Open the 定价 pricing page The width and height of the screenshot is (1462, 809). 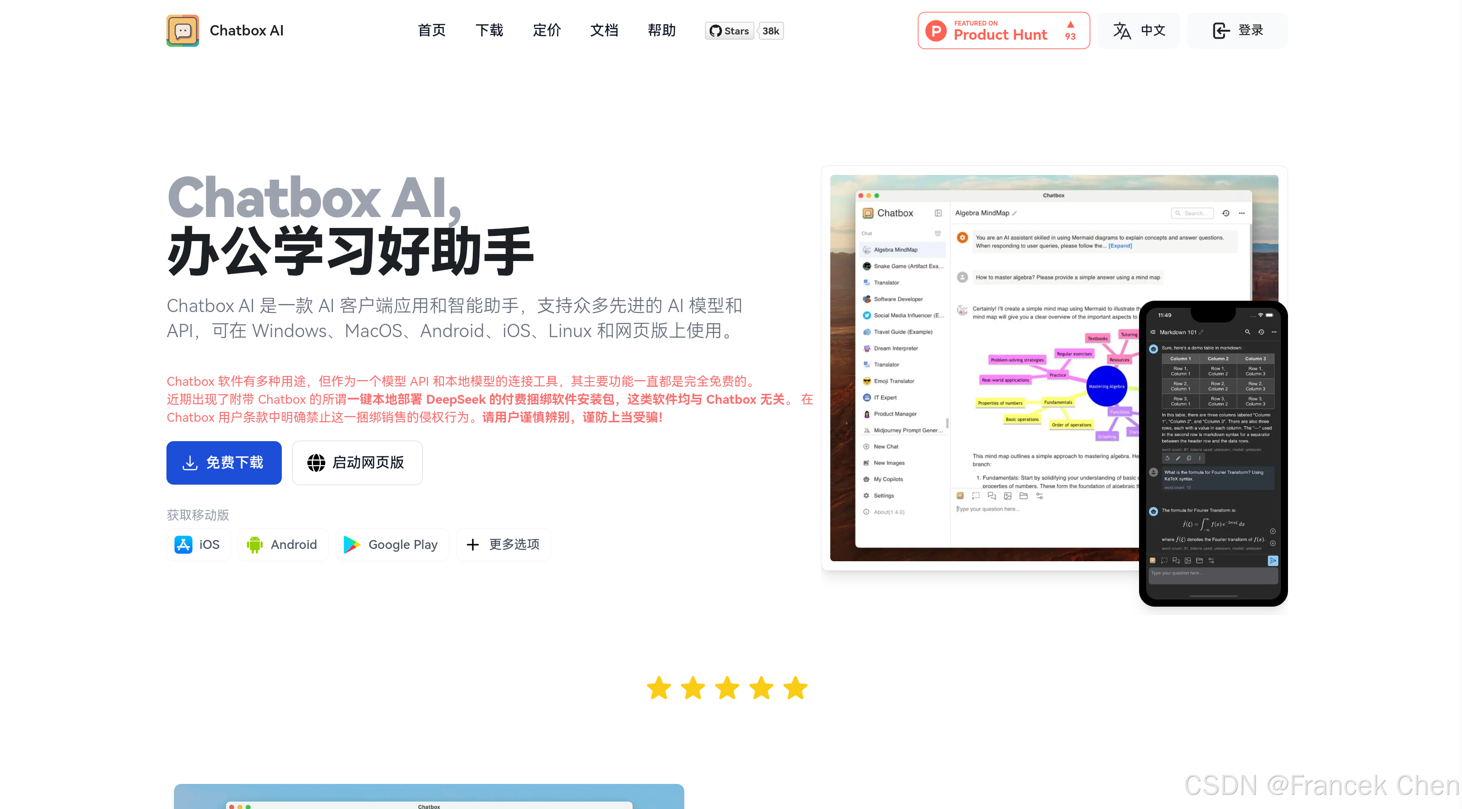tap(547, 31)
